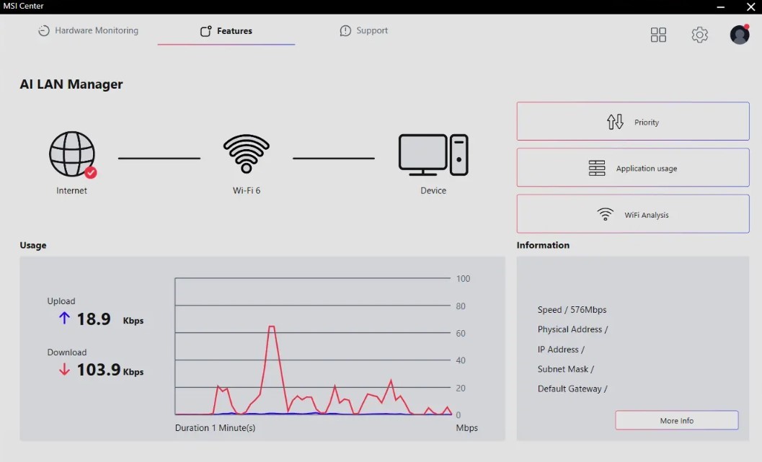Click the Support exclamation bubble icon
Screen dimensions: 762x462
point(345,30)
